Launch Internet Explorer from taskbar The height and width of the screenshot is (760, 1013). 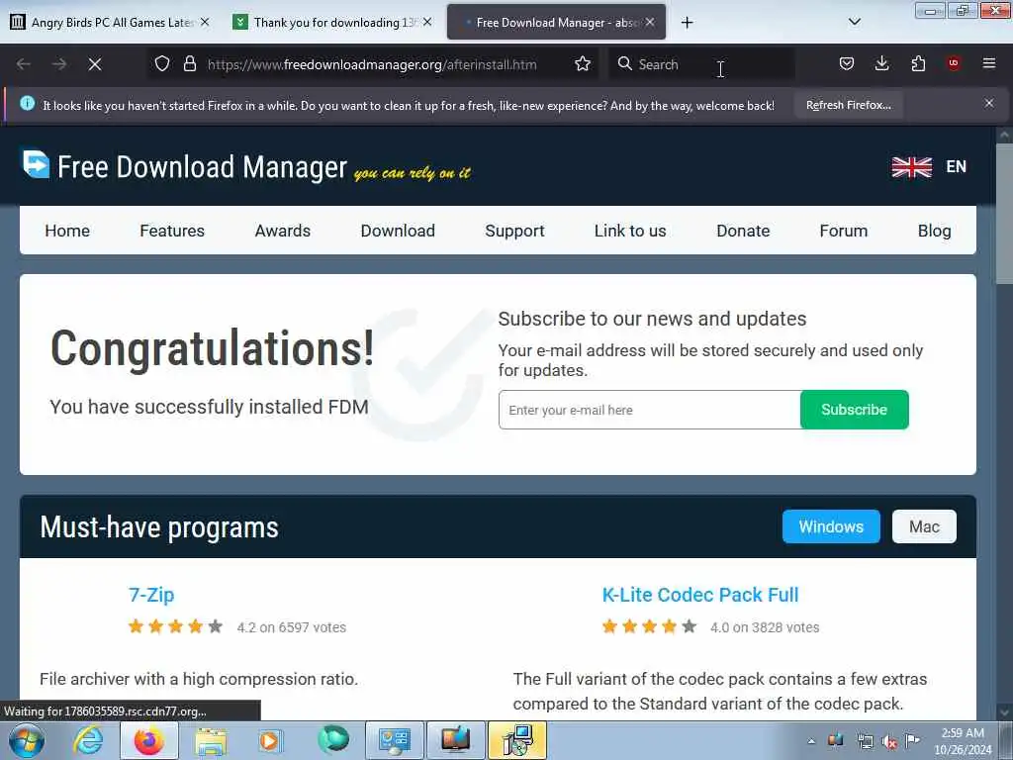click(x=88, y=740)
